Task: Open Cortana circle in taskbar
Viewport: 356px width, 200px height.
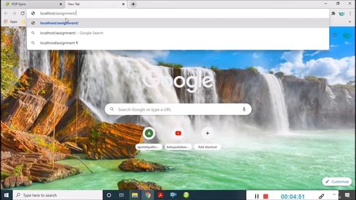Action: click(x=109, y=195)
